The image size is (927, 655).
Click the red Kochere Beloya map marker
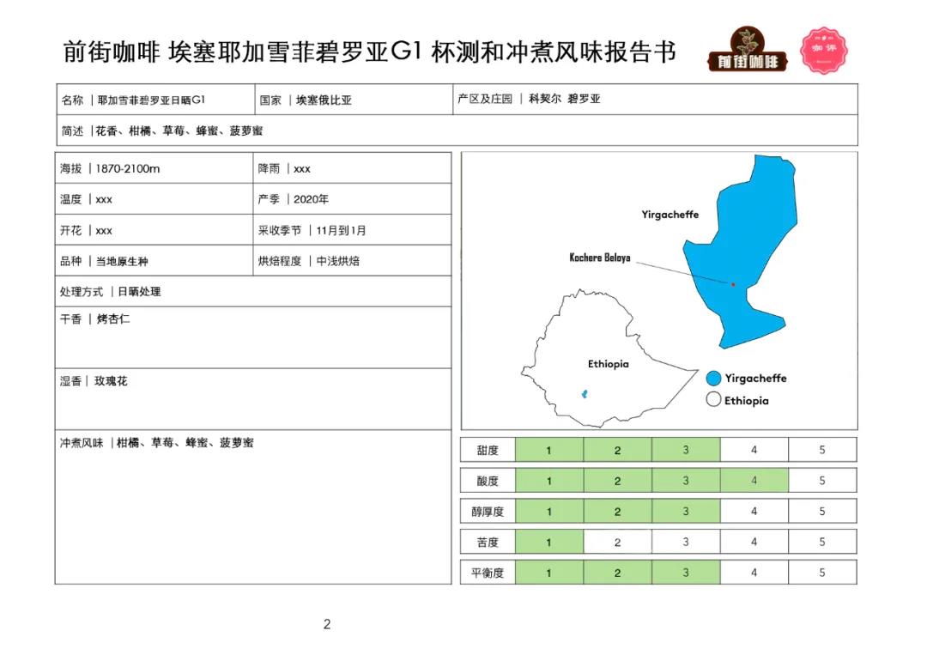point(733,284)
